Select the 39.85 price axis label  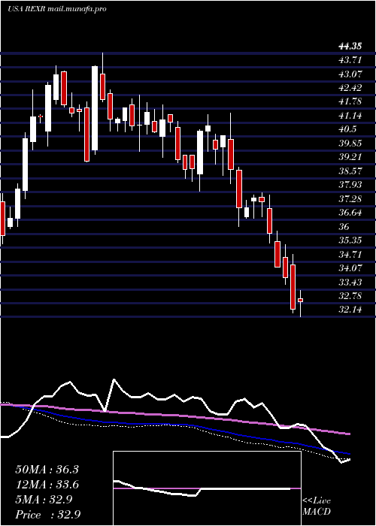coord(350,144)
